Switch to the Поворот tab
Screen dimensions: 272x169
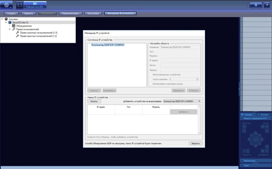248,114
